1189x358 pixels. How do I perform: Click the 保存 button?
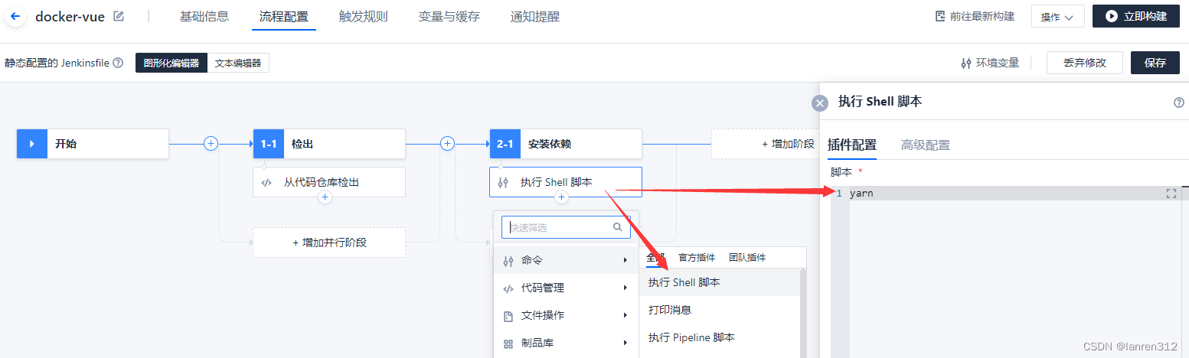click(1155, 63)
